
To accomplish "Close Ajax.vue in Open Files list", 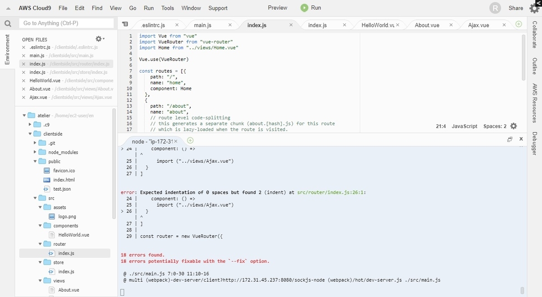I will click(x=24, y=97).
